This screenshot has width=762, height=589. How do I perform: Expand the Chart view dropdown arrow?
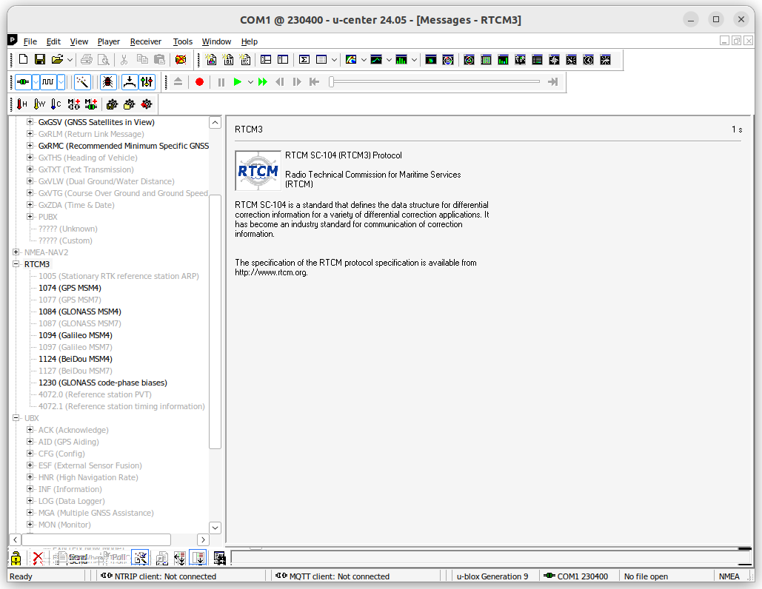(x=389, y=60)
